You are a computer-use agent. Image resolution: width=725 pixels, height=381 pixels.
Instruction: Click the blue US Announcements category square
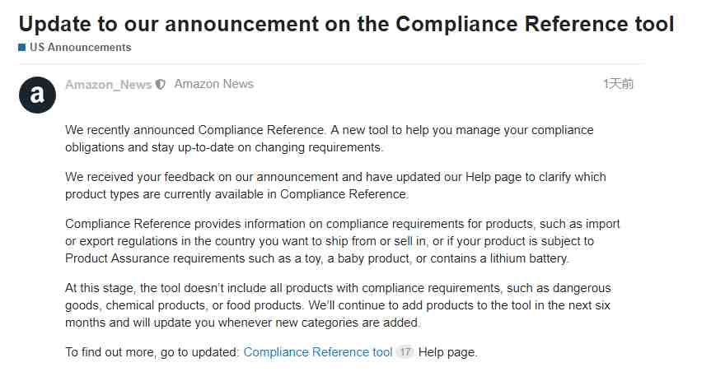(x=21, y=48)
